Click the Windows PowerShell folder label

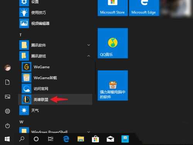pyautogui.click(x=49, y=131)
